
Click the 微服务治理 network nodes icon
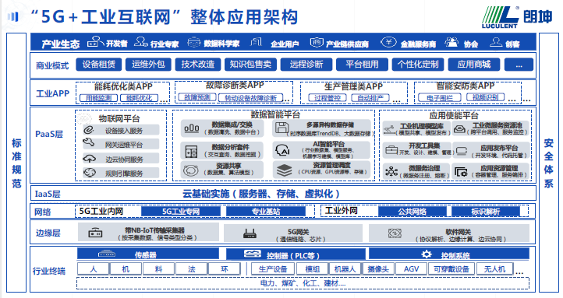click(x=391, y=171)
